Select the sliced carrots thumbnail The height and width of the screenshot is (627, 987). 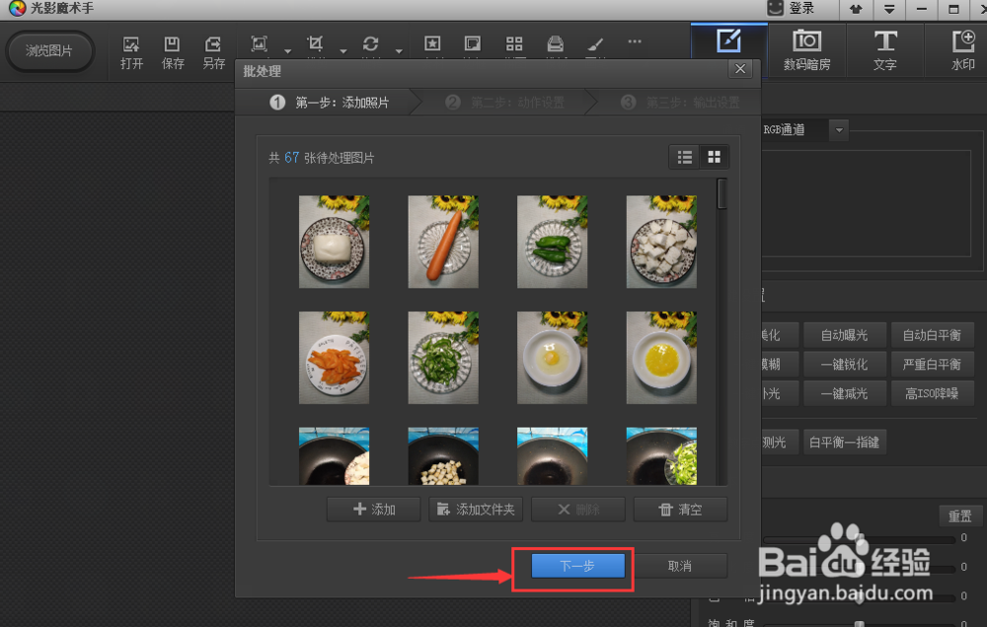coord(334,357)
